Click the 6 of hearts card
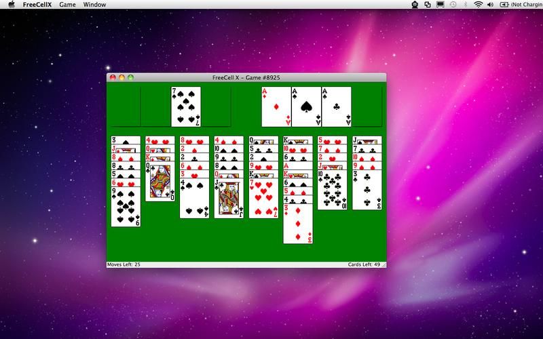Screen dimensions: 543x339 [x=126, y=182]
